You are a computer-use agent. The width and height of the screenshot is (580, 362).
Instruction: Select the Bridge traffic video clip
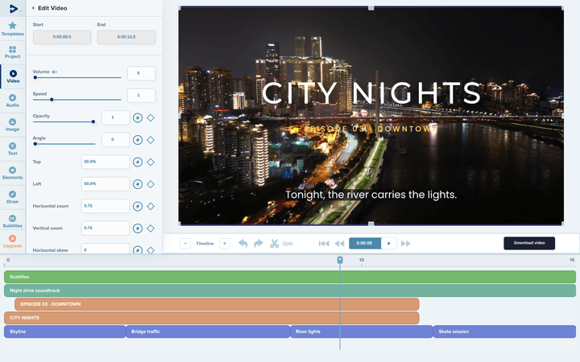tap(208, 331)
